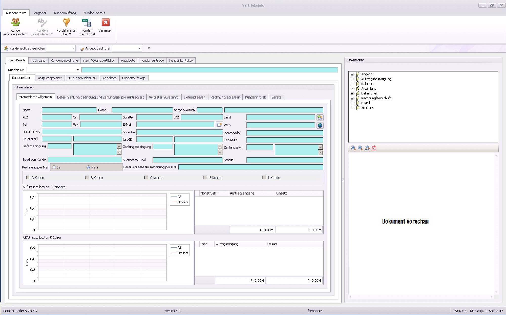This screenshot has width=506, height=315.
Task: Click the E-Mail folder icon in tree
Action: click(x=357, y=103)
